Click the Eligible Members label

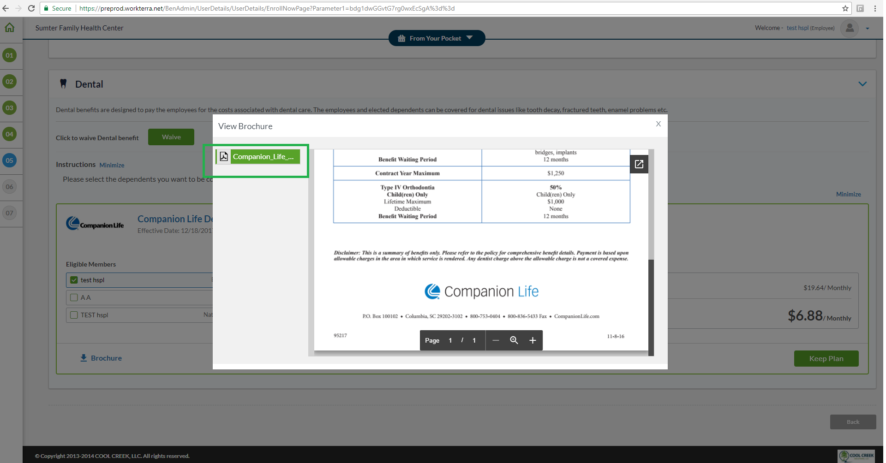click(x=91, y=264)
